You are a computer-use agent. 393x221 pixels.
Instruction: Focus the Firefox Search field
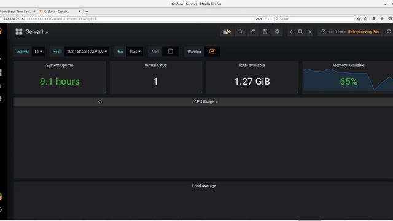click(x=314, y=19)
